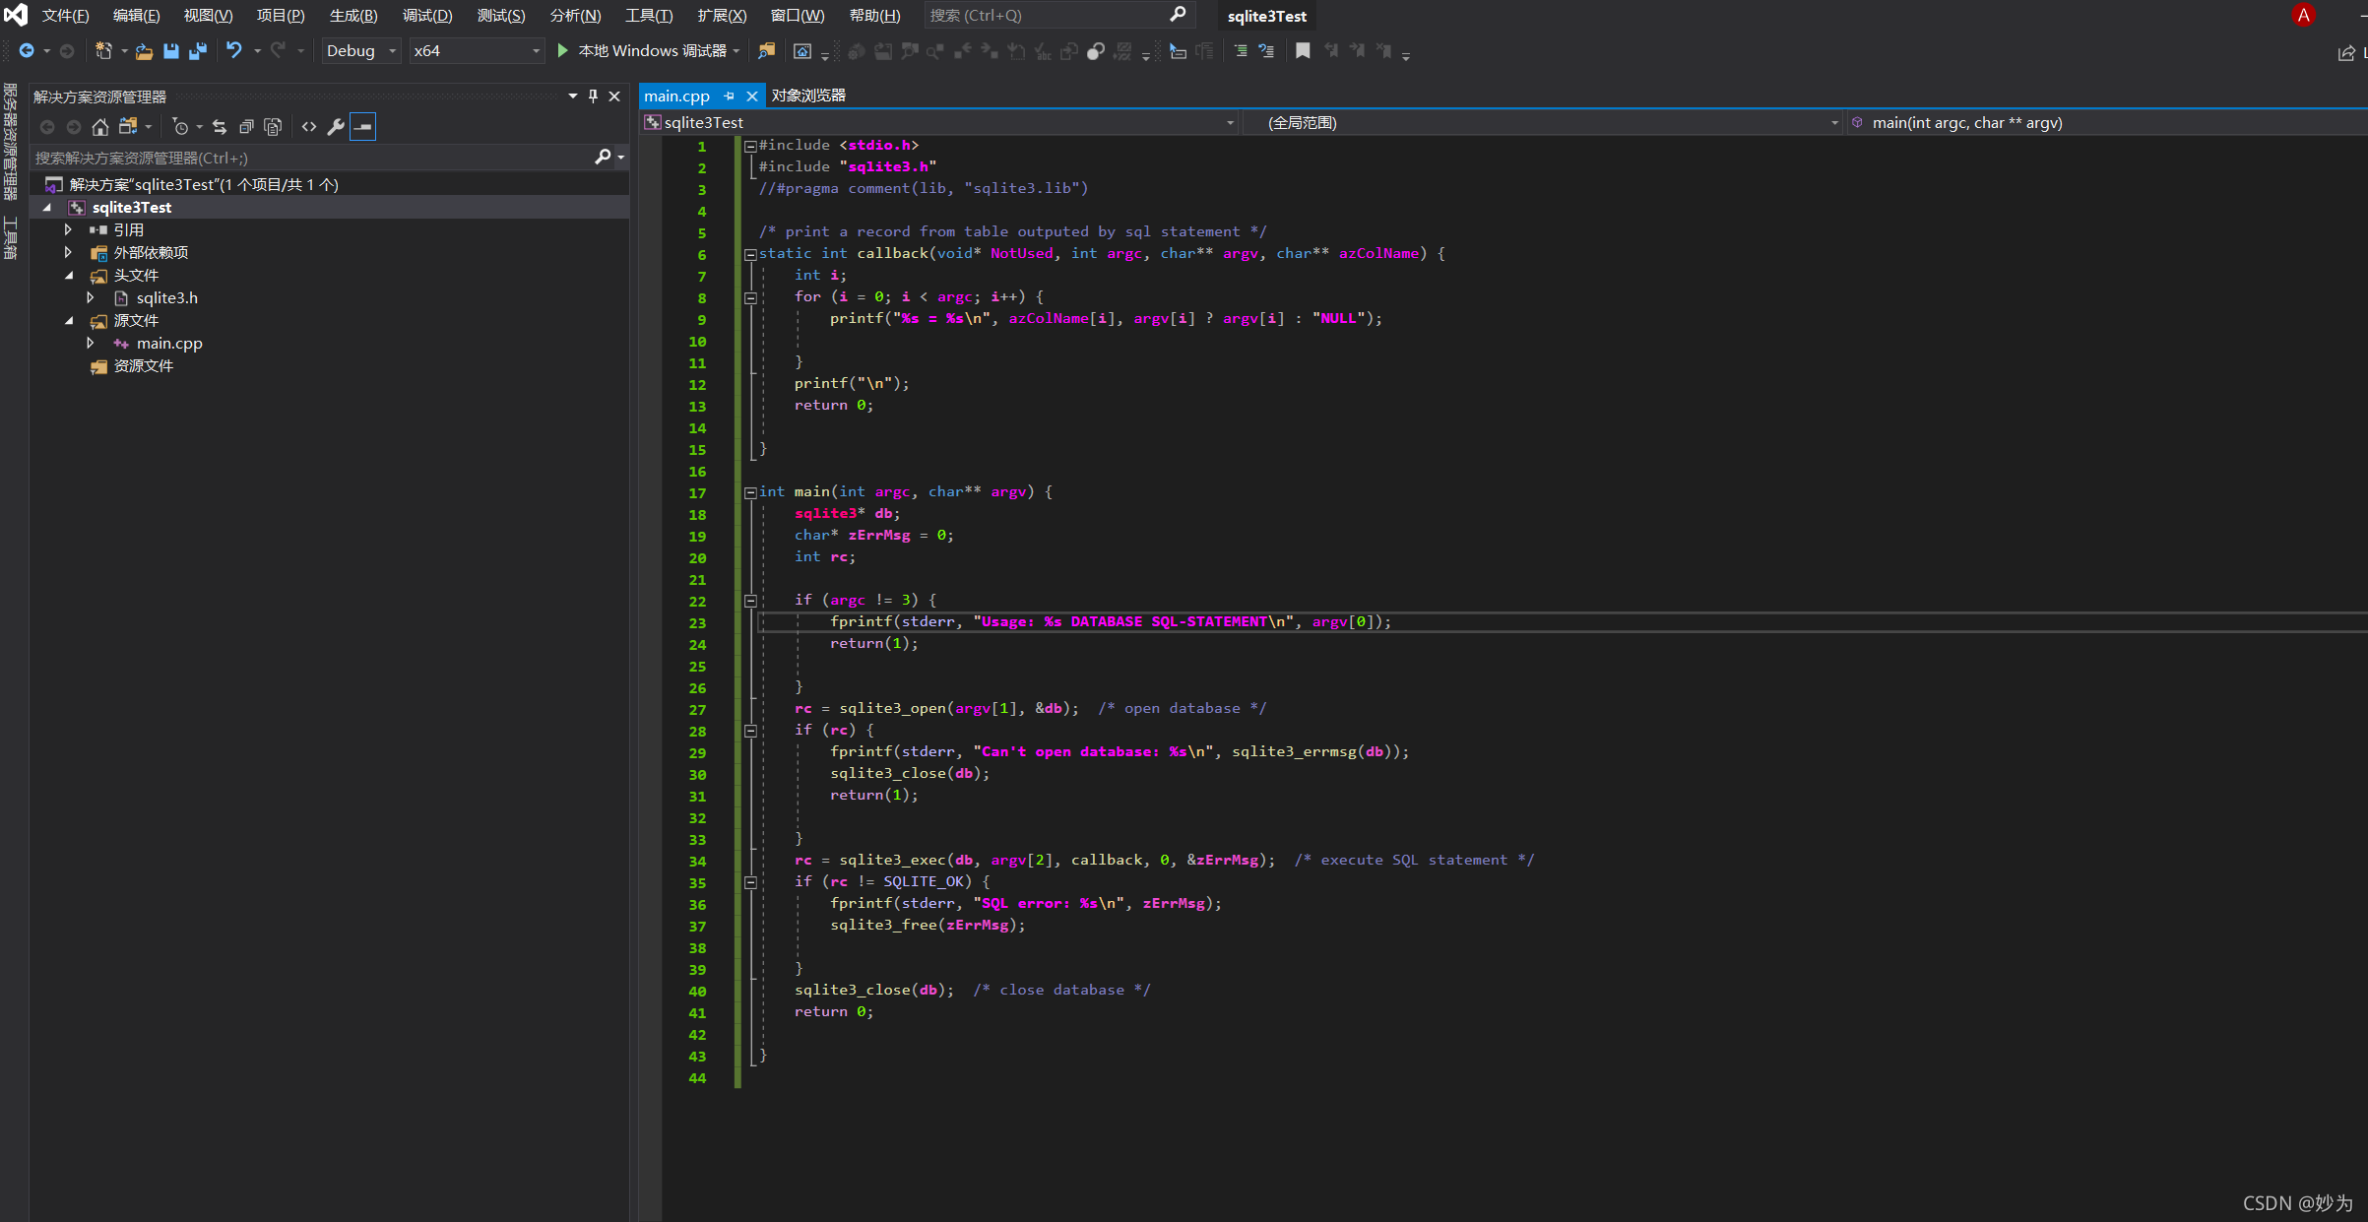2368x1222 pixels.
Task: Click the Save All icon
Action: point(198,51)
